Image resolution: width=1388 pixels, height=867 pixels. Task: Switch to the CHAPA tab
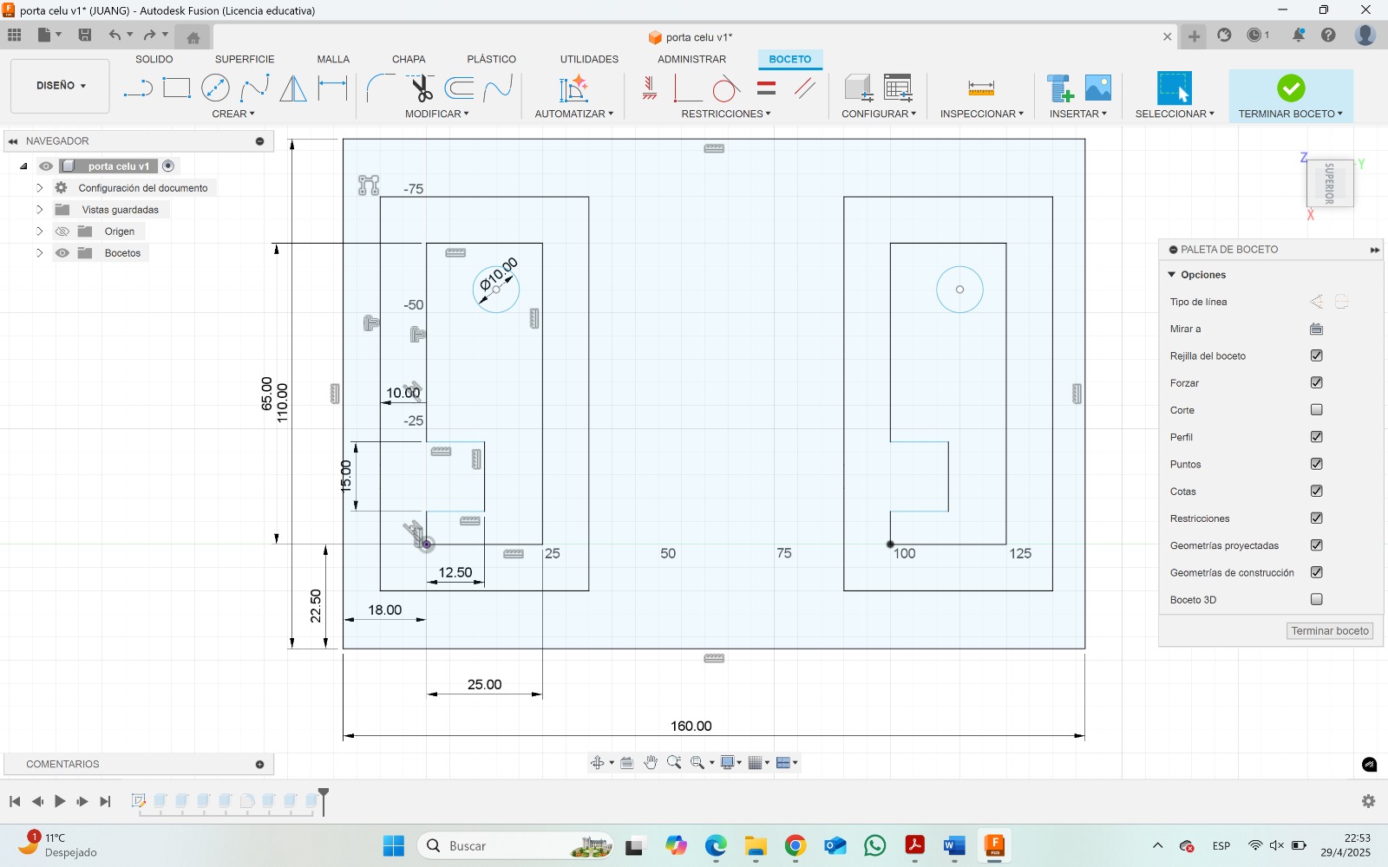pyautogui.click(x=409, y=59)
